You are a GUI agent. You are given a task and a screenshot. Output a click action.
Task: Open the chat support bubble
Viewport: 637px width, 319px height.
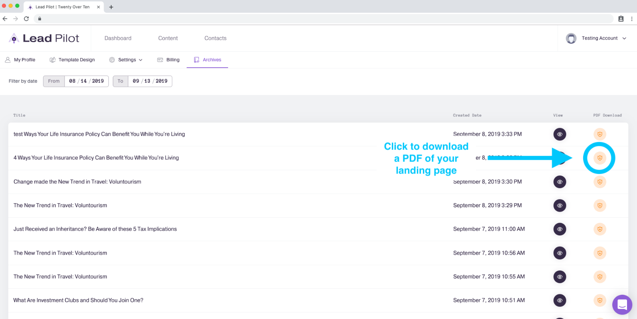tap(622, 305)
